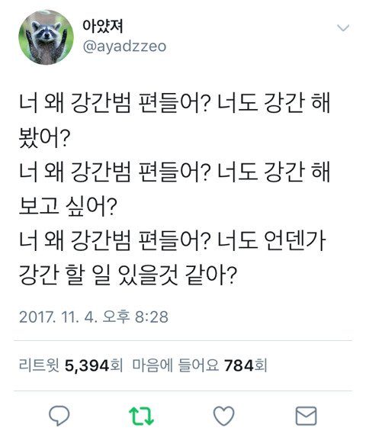
Task: Share via the envelope message icon
Action: coord(306,416)
